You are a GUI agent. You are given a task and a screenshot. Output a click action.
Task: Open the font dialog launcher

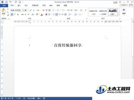[50, 19]
